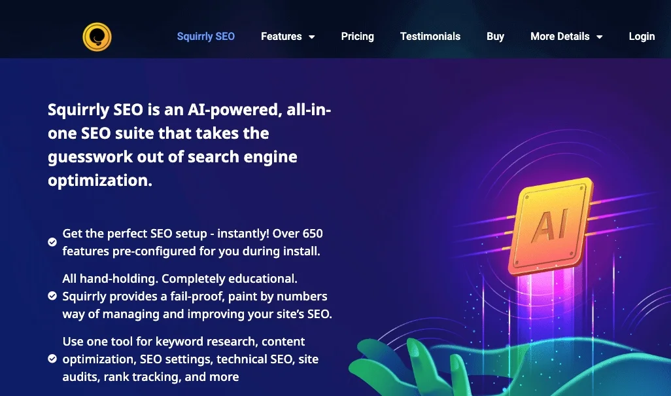Go to the Pricing page
The width and height of the screenshot is (671, 396).
tap(357, 37)
